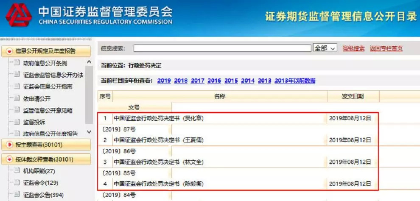Screen dimensions: 420x201
Task: Click the 文号 column header
Action: [x=134, y=108]
